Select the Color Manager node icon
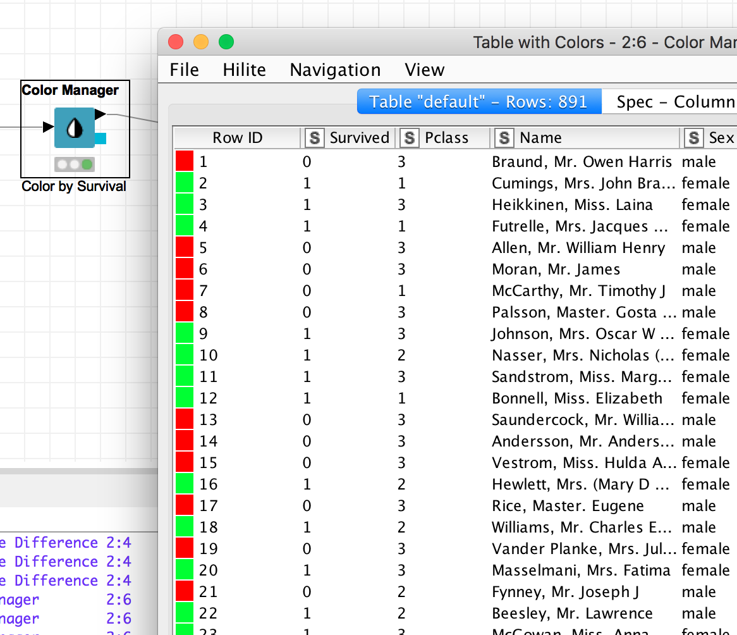Screen dimensions: 737x635 tap(74, 128)
